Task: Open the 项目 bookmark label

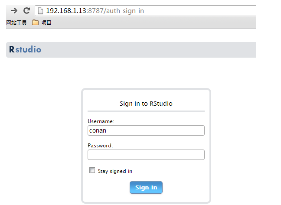Action: [x=46, y=23]
